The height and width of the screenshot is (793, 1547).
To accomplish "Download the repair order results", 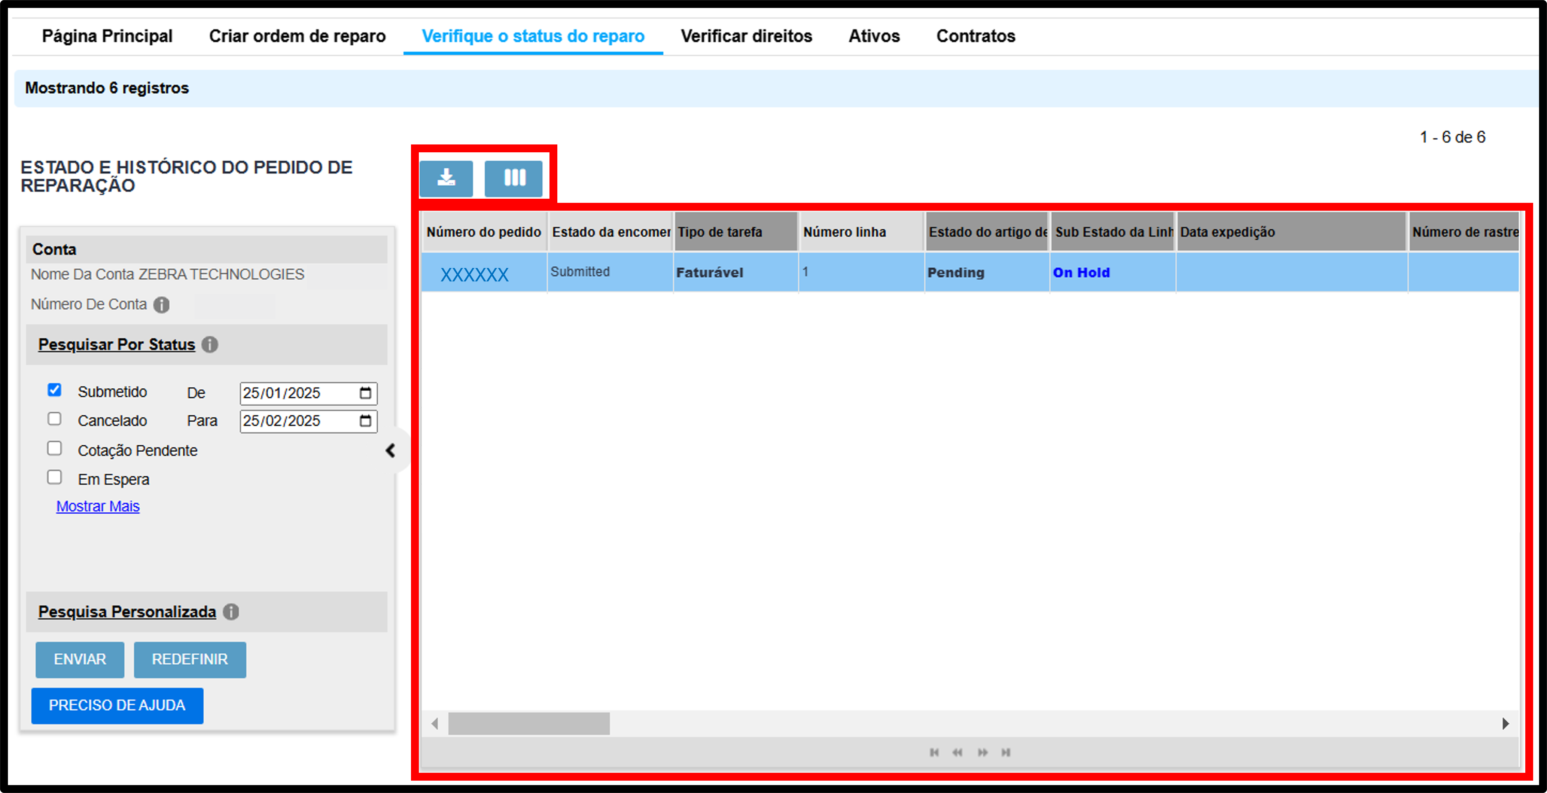I will click(445, 178).
